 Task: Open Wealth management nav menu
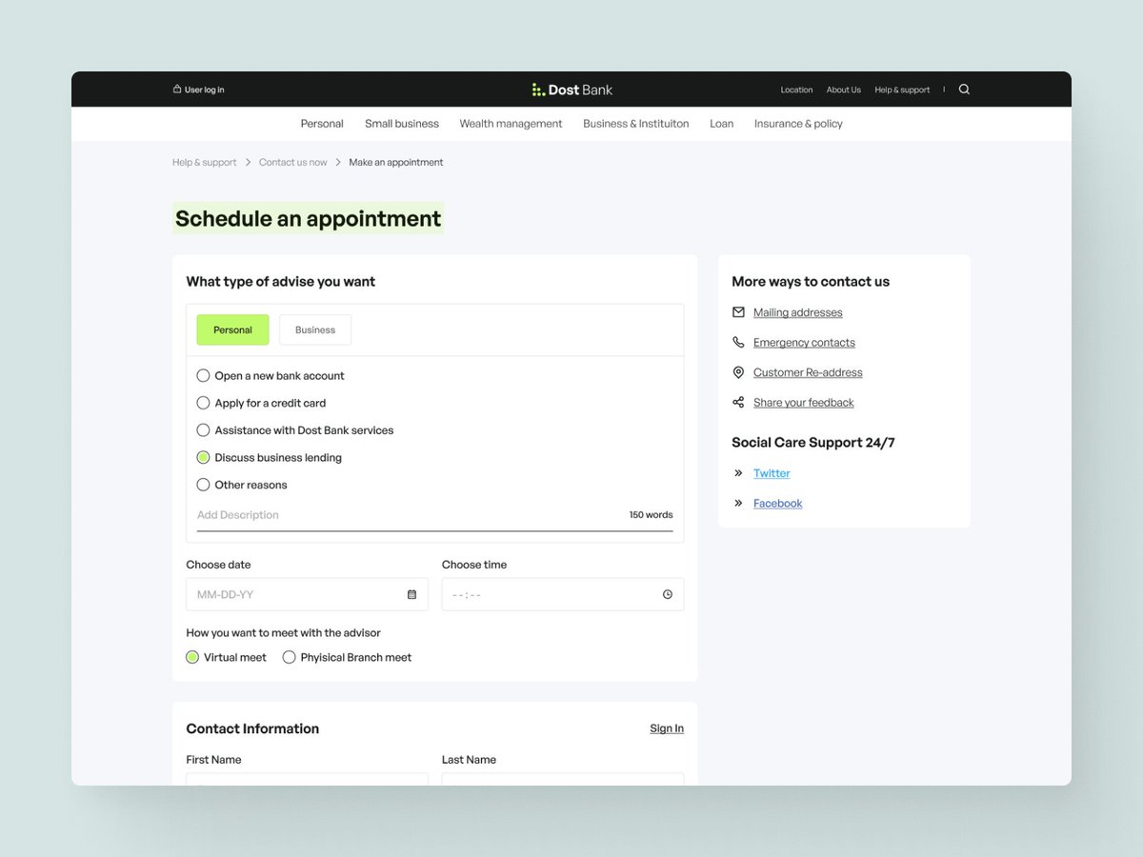[x=511, y=124]
